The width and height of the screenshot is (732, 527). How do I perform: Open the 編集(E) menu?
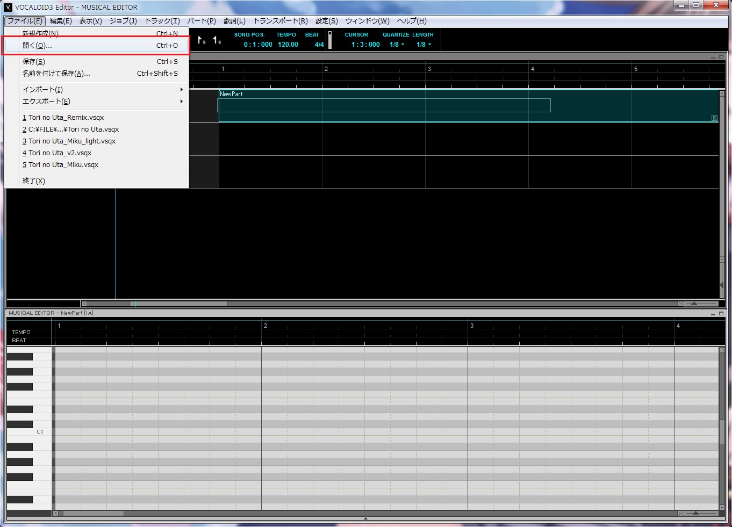pyautogui.click(x=61, y=21)
